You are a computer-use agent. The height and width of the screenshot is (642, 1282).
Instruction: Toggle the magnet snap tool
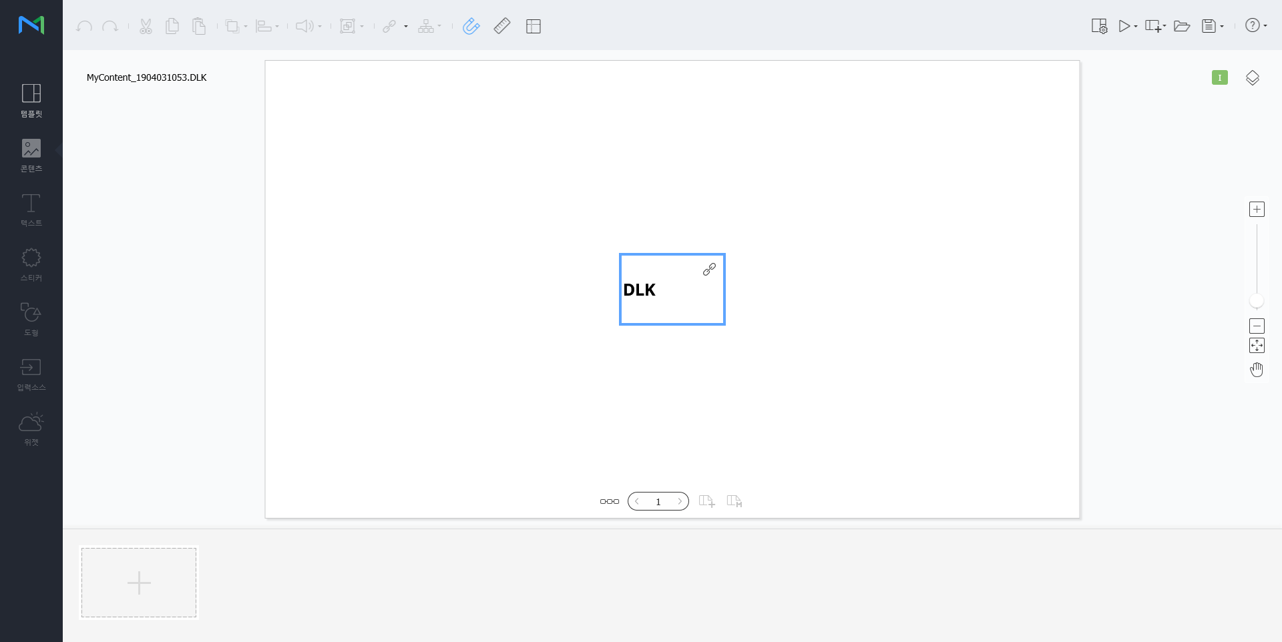click(x=471, y=26)
